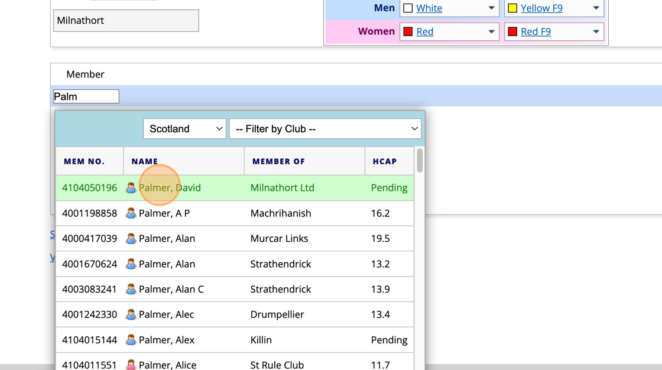
Task: Click the person icon beside Palmer, Alec
Action: pos(131,314)
